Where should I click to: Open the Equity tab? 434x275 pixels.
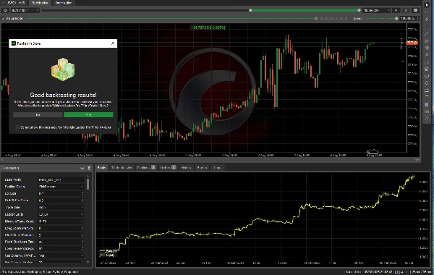click(x=101, y=168)
